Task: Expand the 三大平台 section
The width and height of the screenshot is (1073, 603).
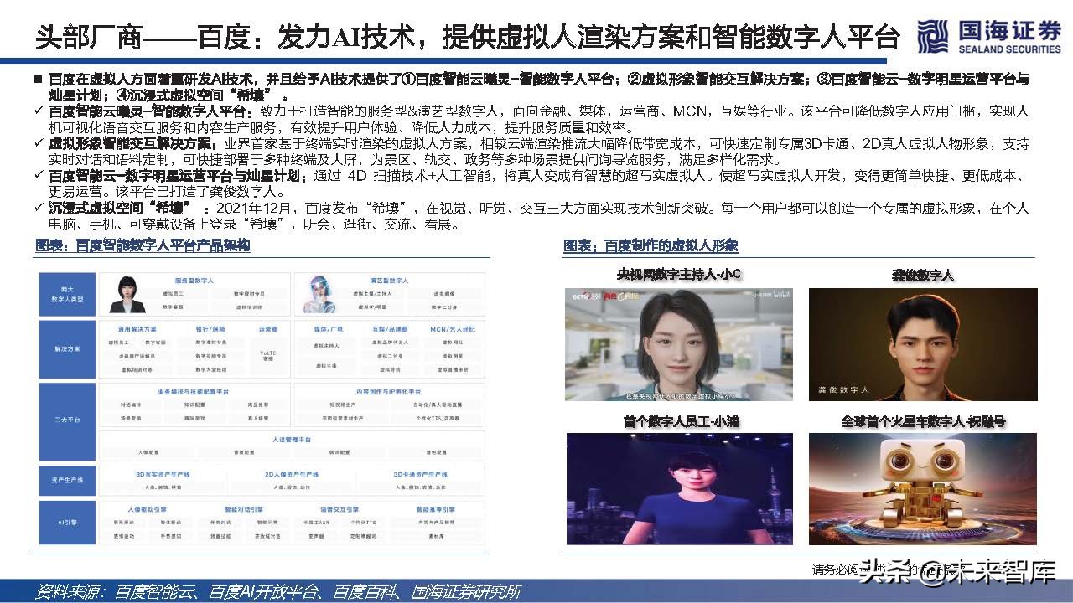Action: pyautogui.click(x=67, y=419)
